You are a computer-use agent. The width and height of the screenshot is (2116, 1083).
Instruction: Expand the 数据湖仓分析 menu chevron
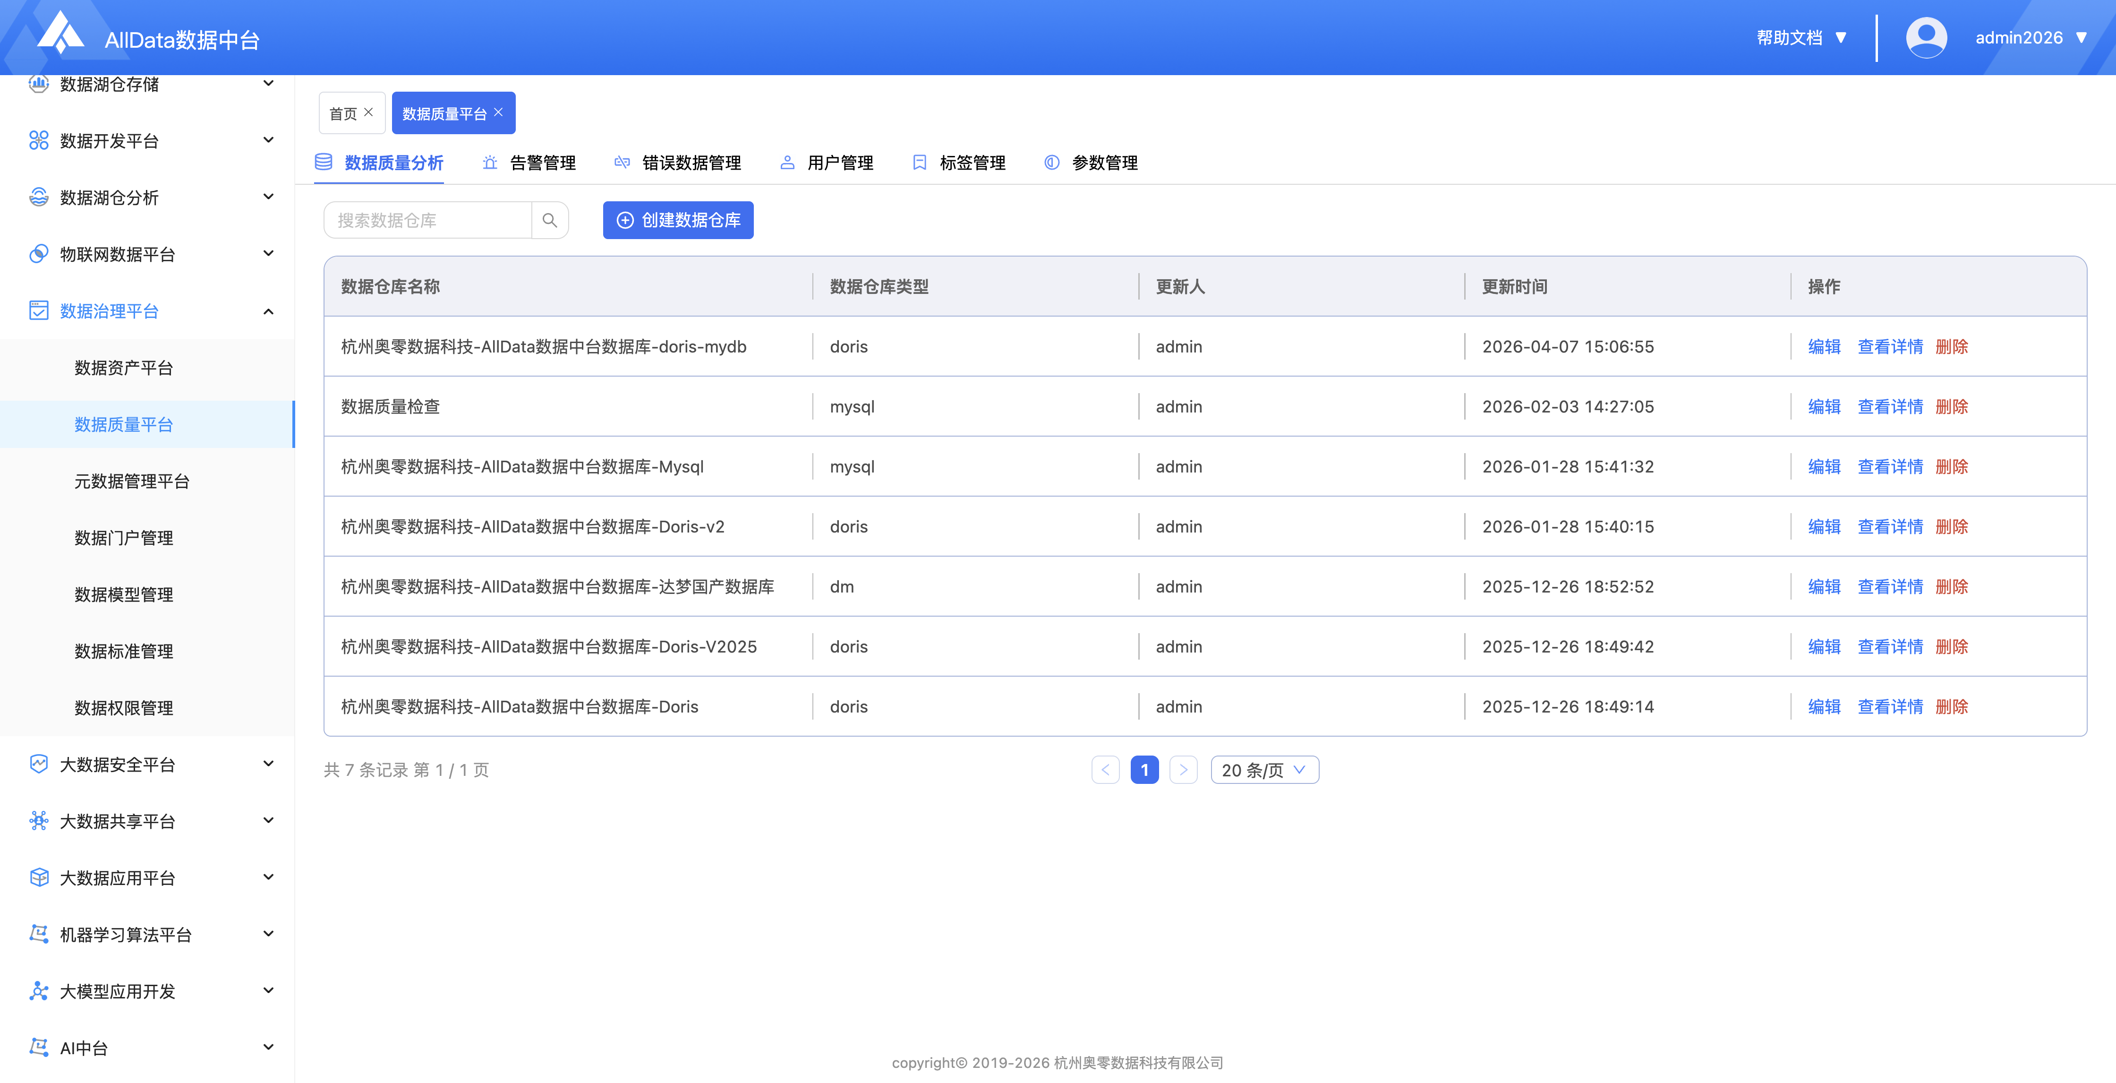(x=268, y=197)
